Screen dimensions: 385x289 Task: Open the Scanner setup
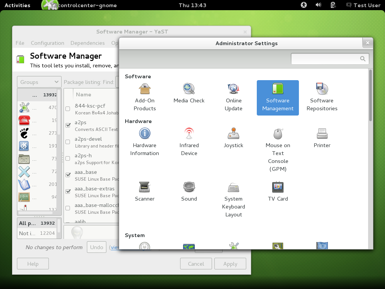pyautogui.click(x=145, y=192)
